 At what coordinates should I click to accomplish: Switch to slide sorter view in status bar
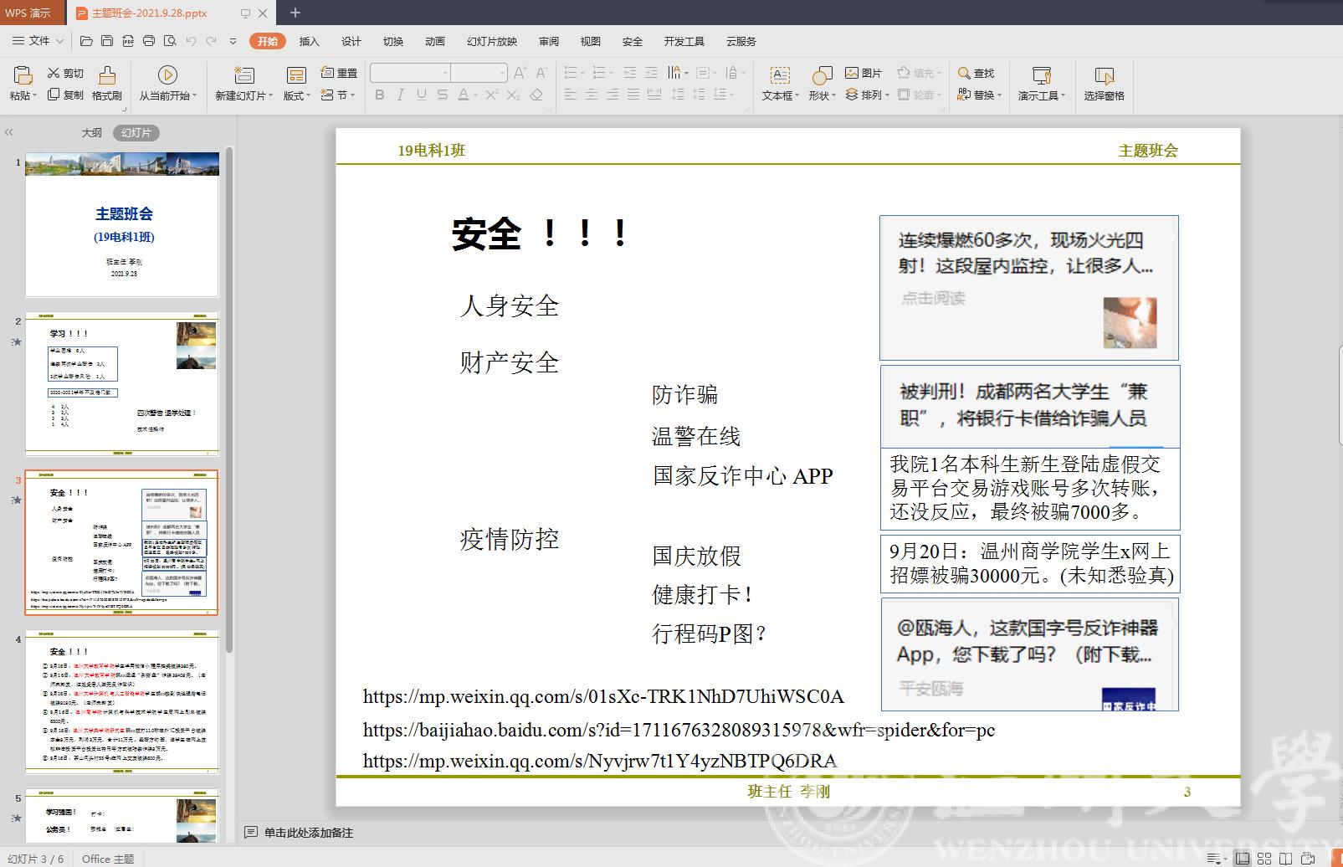[x=1264, y=859]
